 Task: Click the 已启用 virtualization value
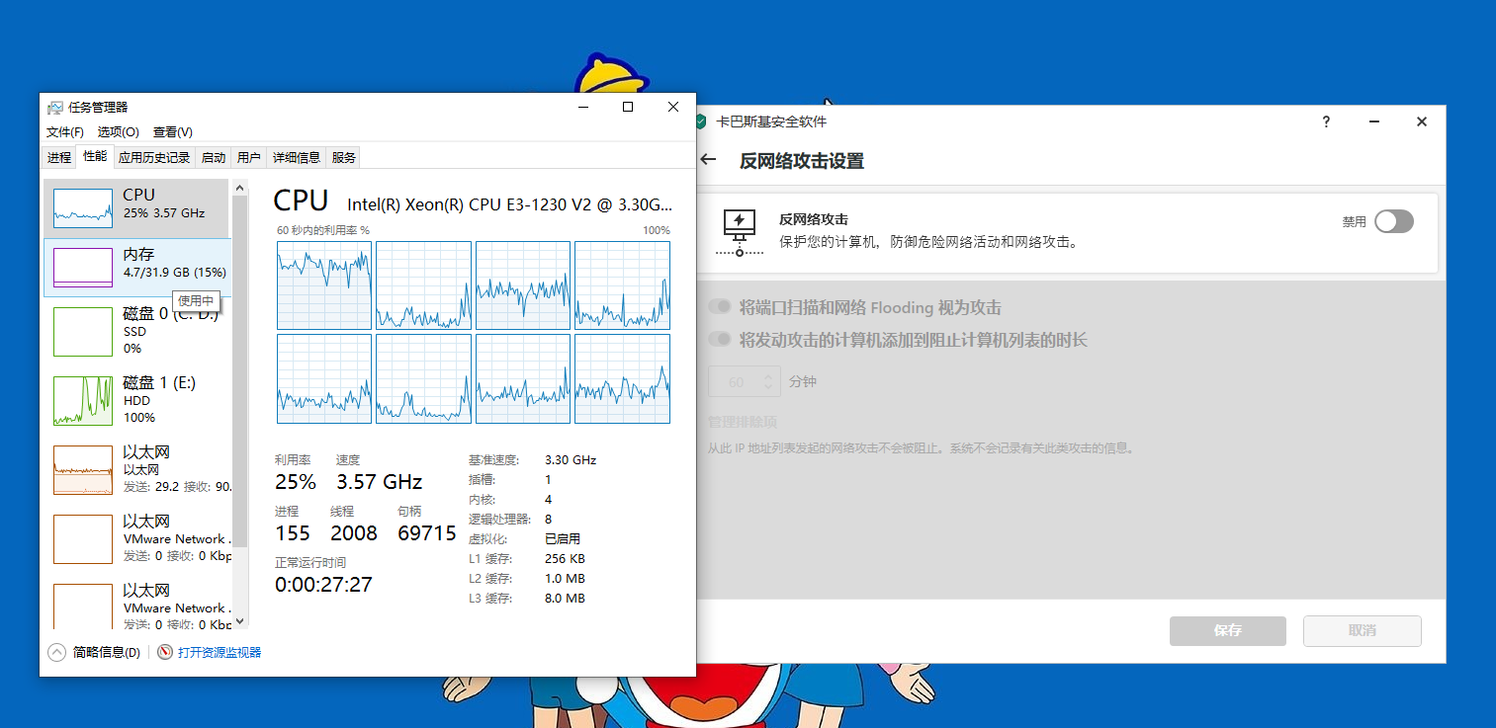563,539
